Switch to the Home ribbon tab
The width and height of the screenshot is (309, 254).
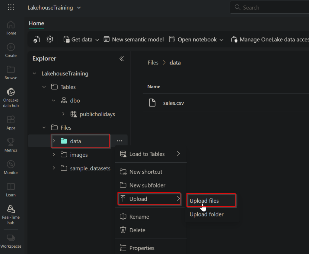[x=37, y=23]
